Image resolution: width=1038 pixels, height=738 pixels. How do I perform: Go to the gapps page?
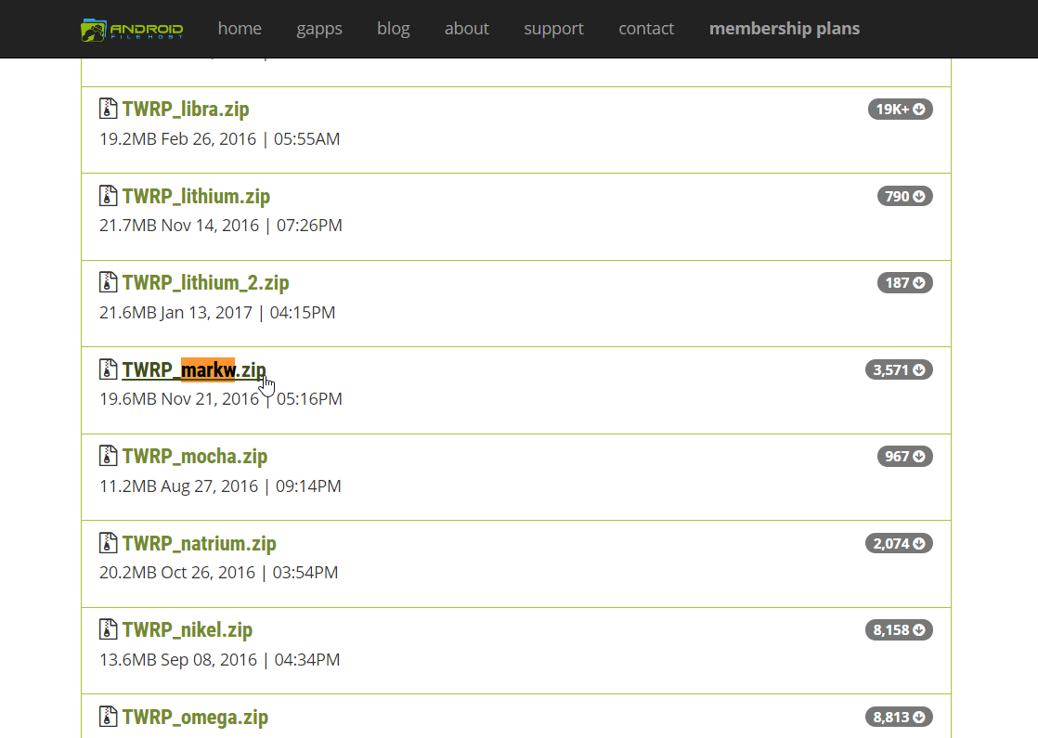pyautogui.click(x=319, y=29)
